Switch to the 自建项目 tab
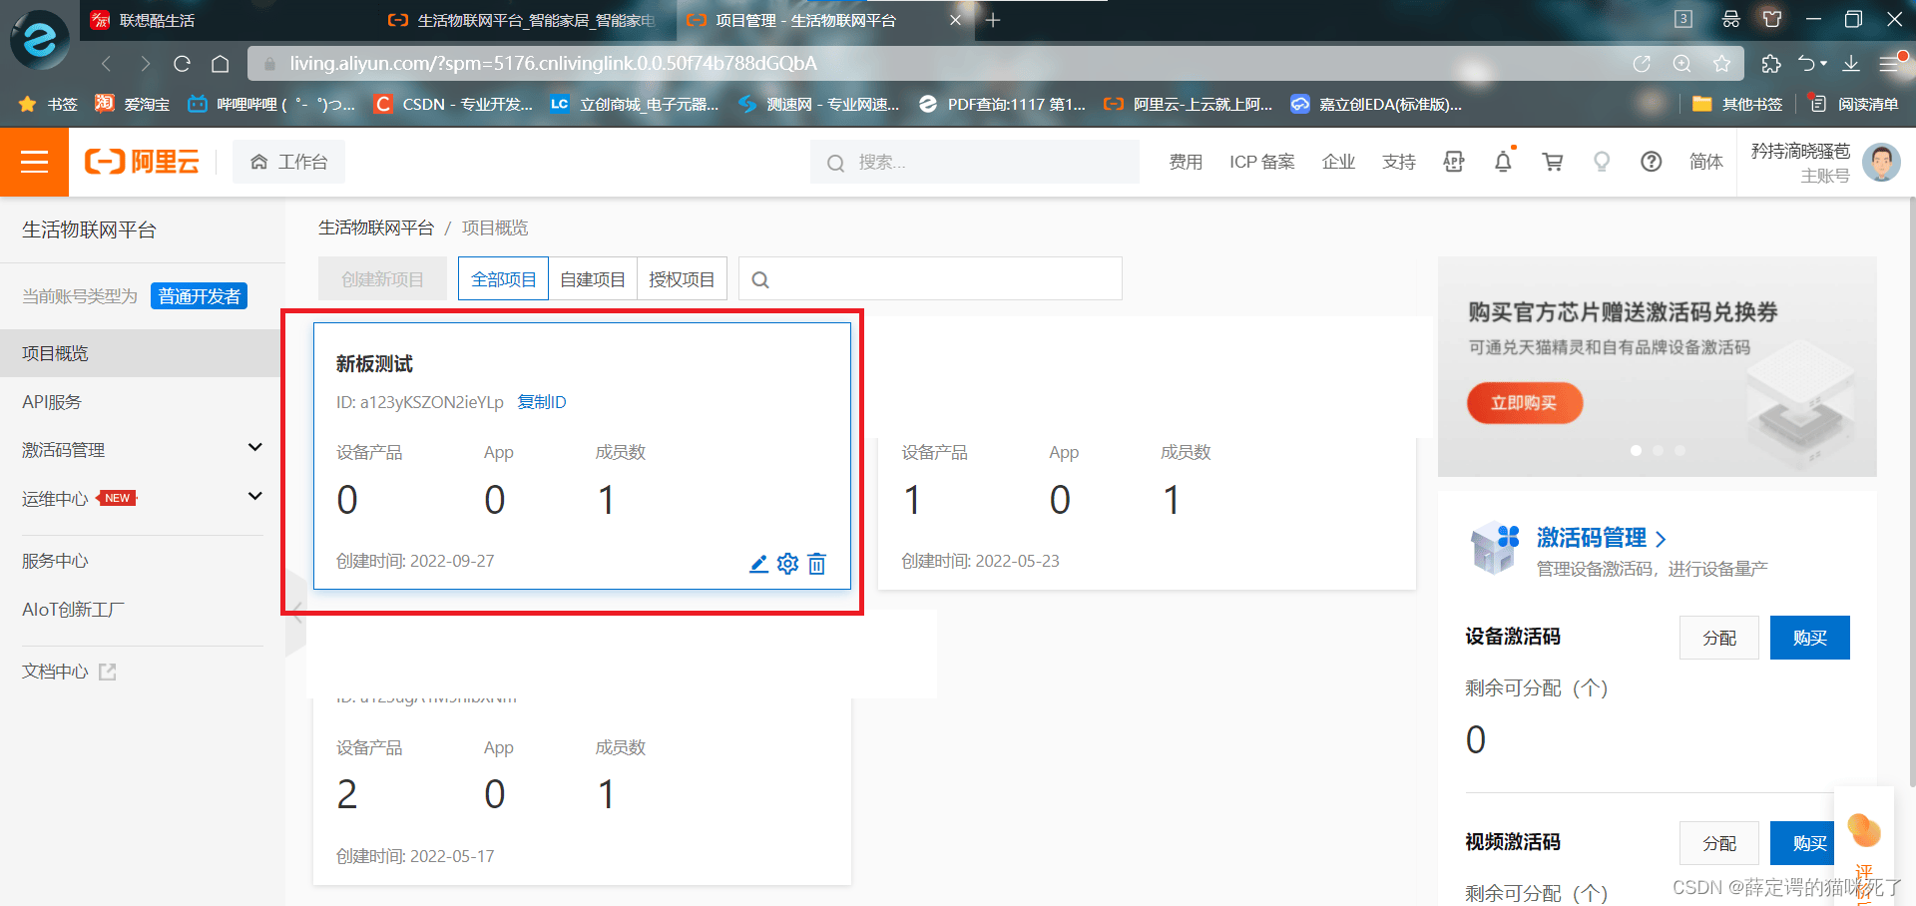1916x906 pixels. (x=592, y=279)
